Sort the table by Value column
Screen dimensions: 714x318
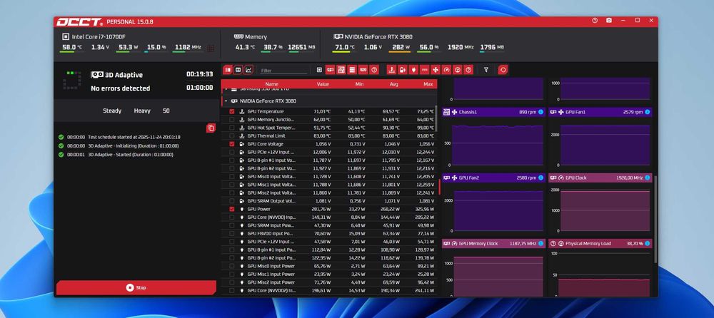tap(323, 84)
